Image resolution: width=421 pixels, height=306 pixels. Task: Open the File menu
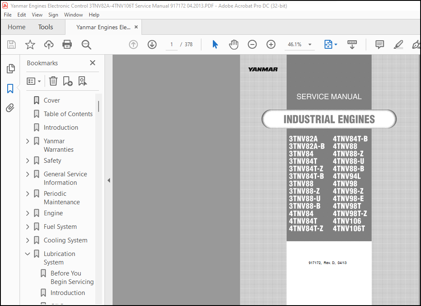pos(8,15)
